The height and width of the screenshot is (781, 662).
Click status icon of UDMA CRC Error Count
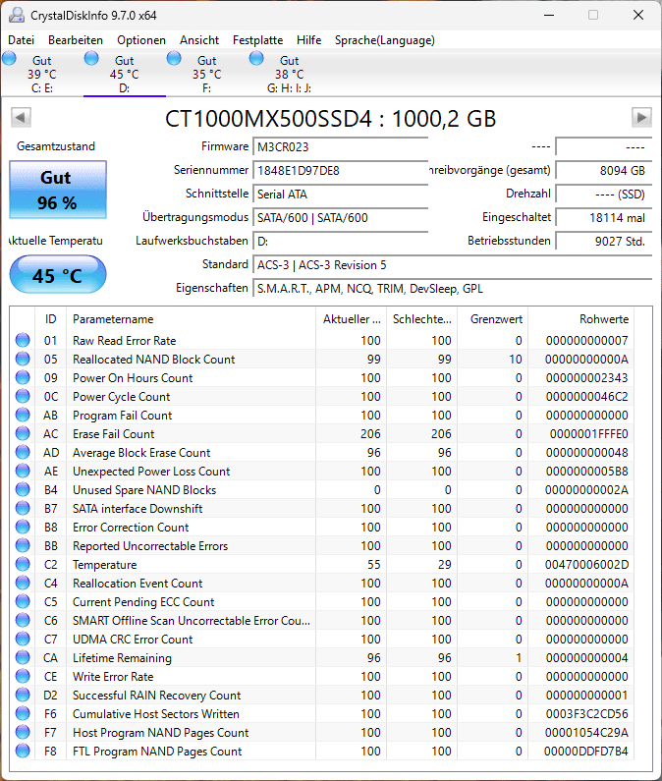coord(23,640)
